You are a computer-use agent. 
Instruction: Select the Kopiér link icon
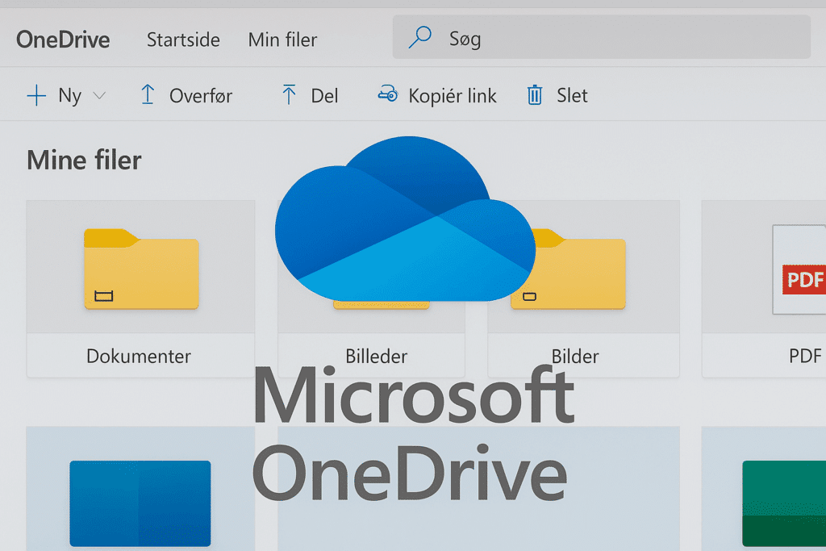387,94
